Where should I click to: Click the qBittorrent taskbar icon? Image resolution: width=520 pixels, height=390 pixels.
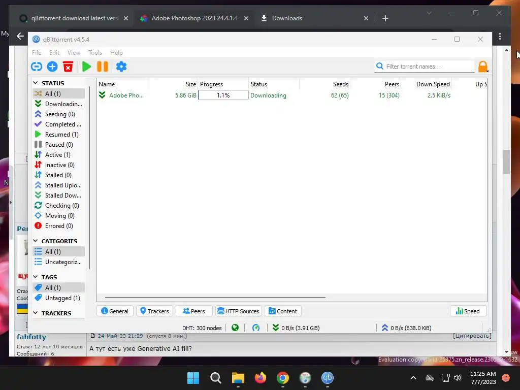[328, 378]
